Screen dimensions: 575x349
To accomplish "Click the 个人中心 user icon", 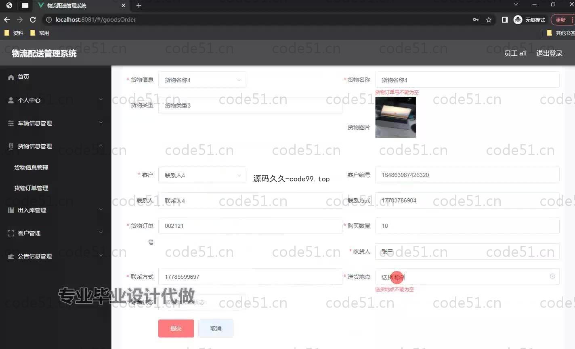I will click(x=11, y=100).
